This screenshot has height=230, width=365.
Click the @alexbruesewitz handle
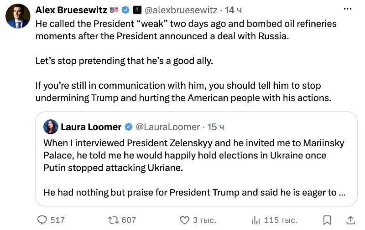[x=181, y=10]
